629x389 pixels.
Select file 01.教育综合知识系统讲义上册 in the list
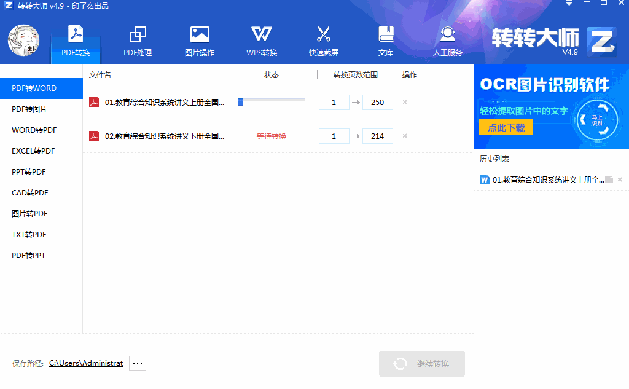click(x=165, y=103)
